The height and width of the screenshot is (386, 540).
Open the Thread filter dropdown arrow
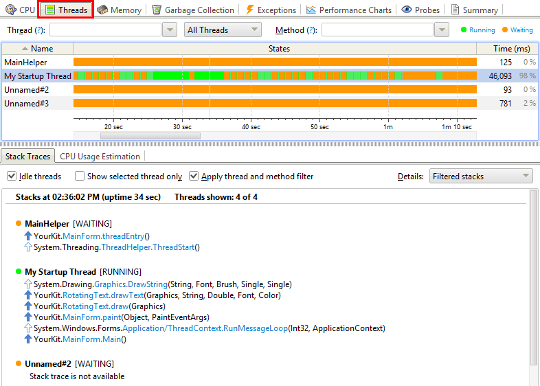(170, 30)
